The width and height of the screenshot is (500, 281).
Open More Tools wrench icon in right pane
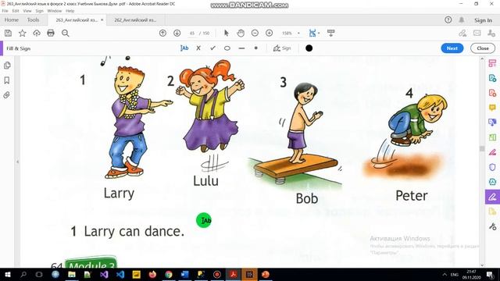pyautogui.click(x=492, y=226)
